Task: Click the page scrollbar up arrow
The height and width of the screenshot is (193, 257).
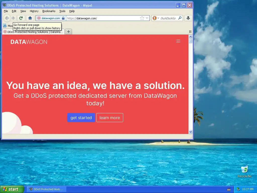Action: click(190, 37)
